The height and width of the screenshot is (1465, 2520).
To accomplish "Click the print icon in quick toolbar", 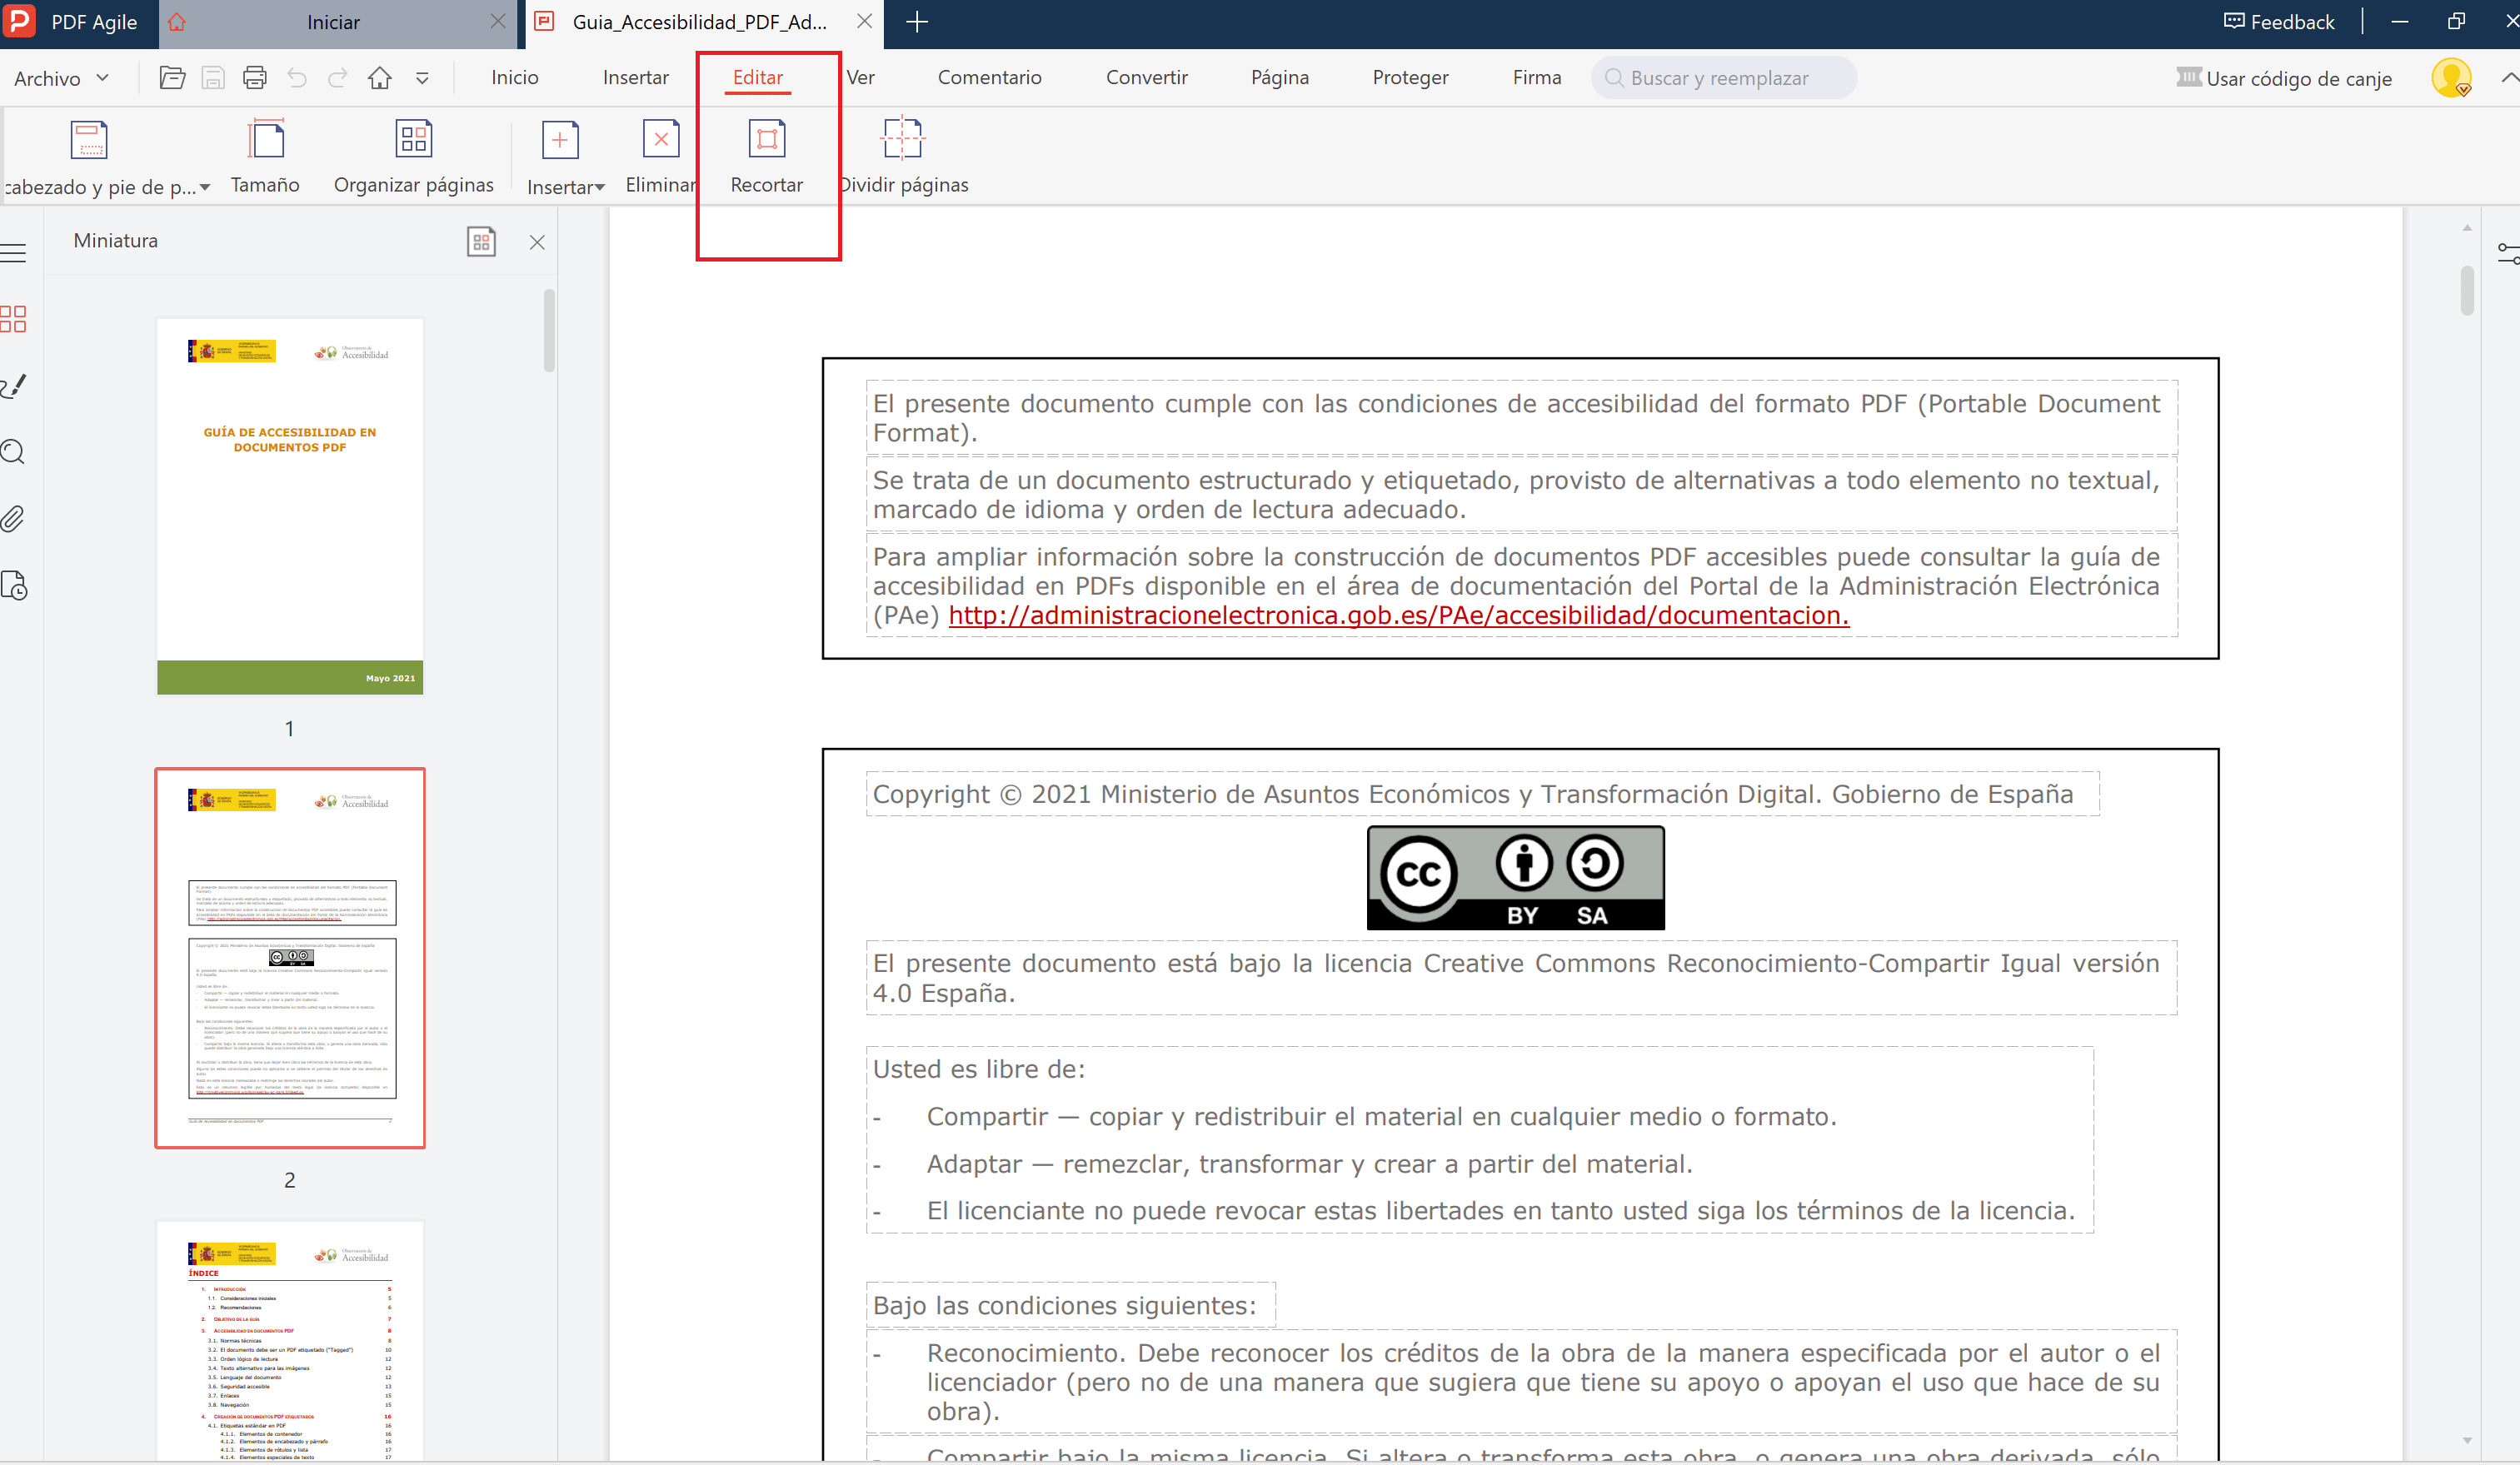I will (x=255, y=78).
